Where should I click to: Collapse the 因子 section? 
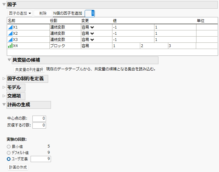pos(4,4)
